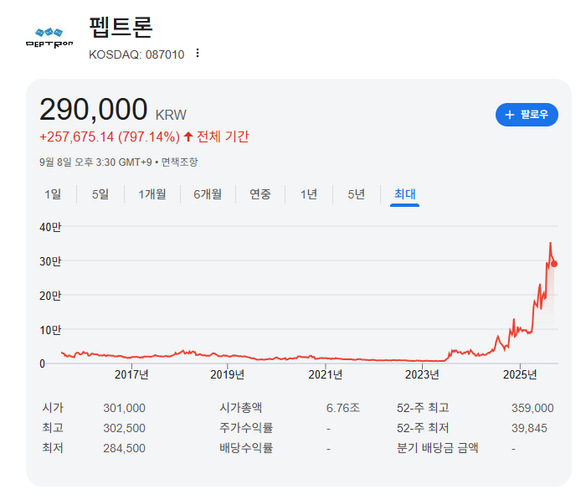The image size is (586, 500).
Task: Click the Peptron company logo
Action: click(x=49, y=39)
